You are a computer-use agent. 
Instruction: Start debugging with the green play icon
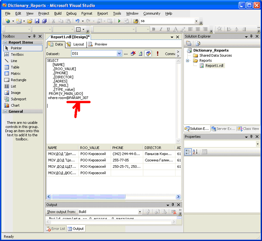119,21
